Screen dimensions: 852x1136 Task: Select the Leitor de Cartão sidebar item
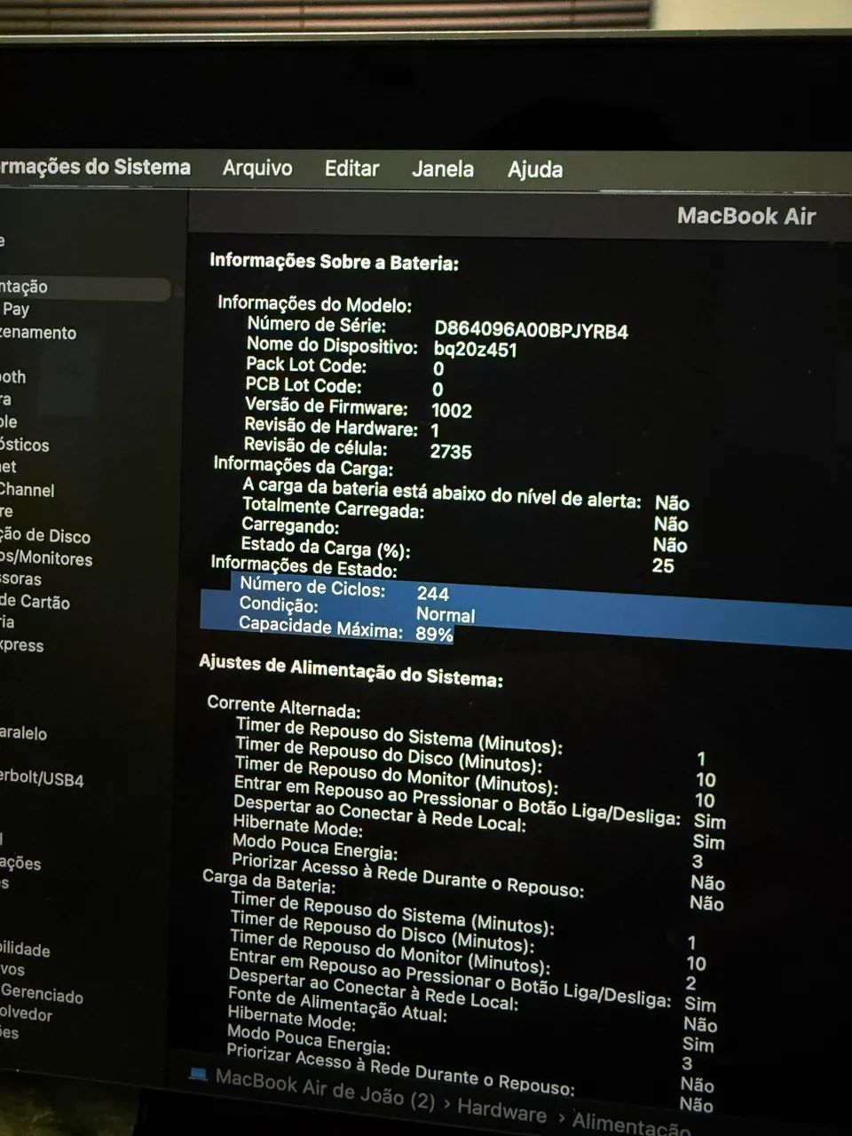coord(35,602)
